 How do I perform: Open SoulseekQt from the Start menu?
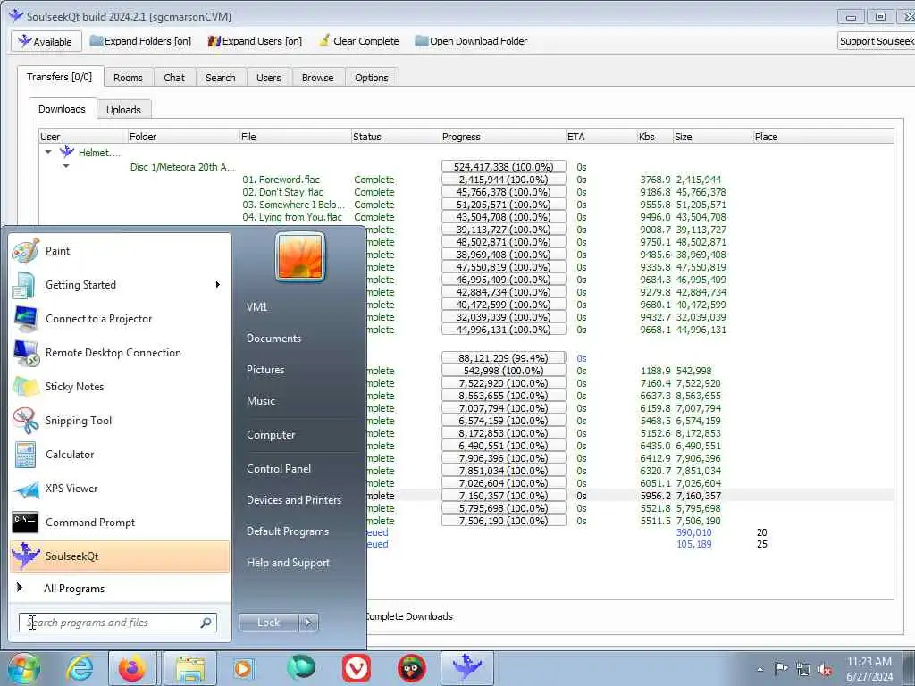pyautogui.click(x=120, y=556)
